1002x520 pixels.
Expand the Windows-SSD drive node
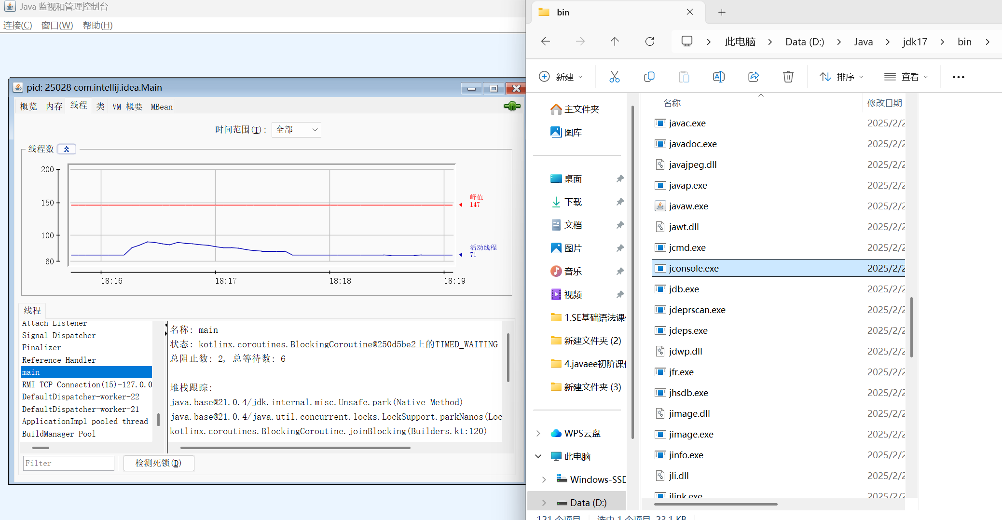tap(544, 479)
